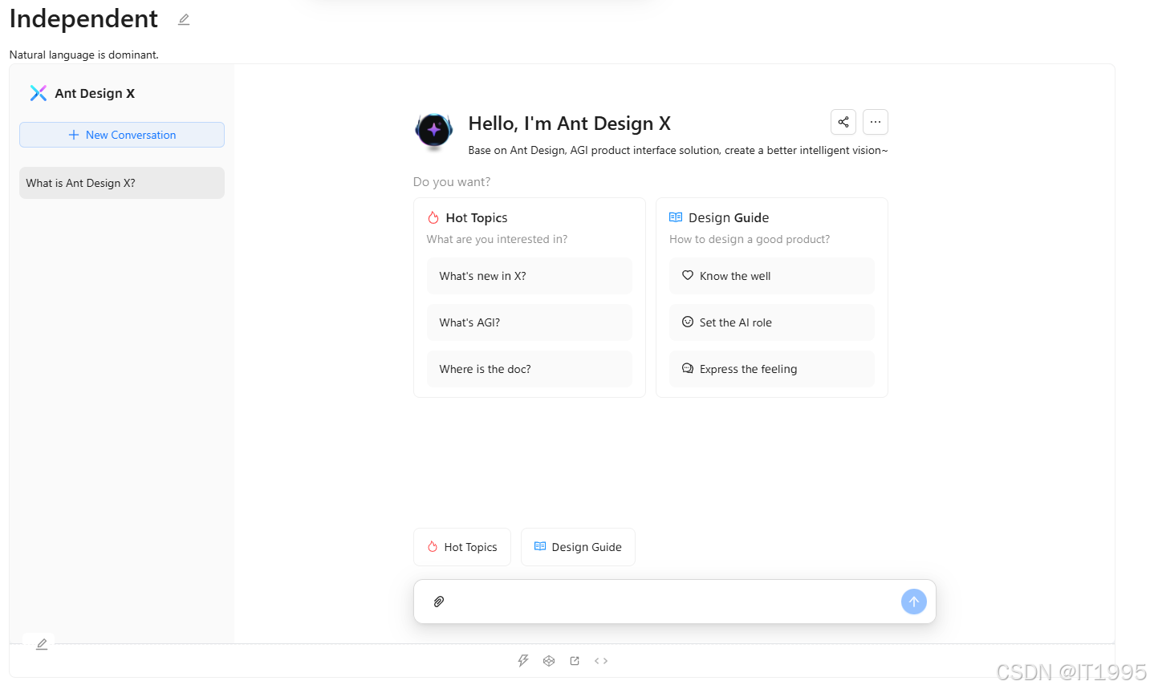Click the 'Do you want?' text
Screen dimensions: 1150x693
[452, 182]
